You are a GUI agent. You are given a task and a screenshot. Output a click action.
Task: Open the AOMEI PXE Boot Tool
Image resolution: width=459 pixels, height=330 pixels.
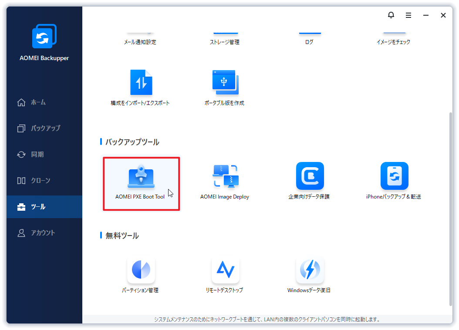141,183
